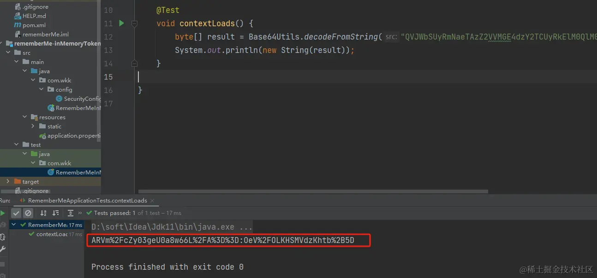Collapse the main folder
This screenshot has width=597, height=278.
point(17,62)
